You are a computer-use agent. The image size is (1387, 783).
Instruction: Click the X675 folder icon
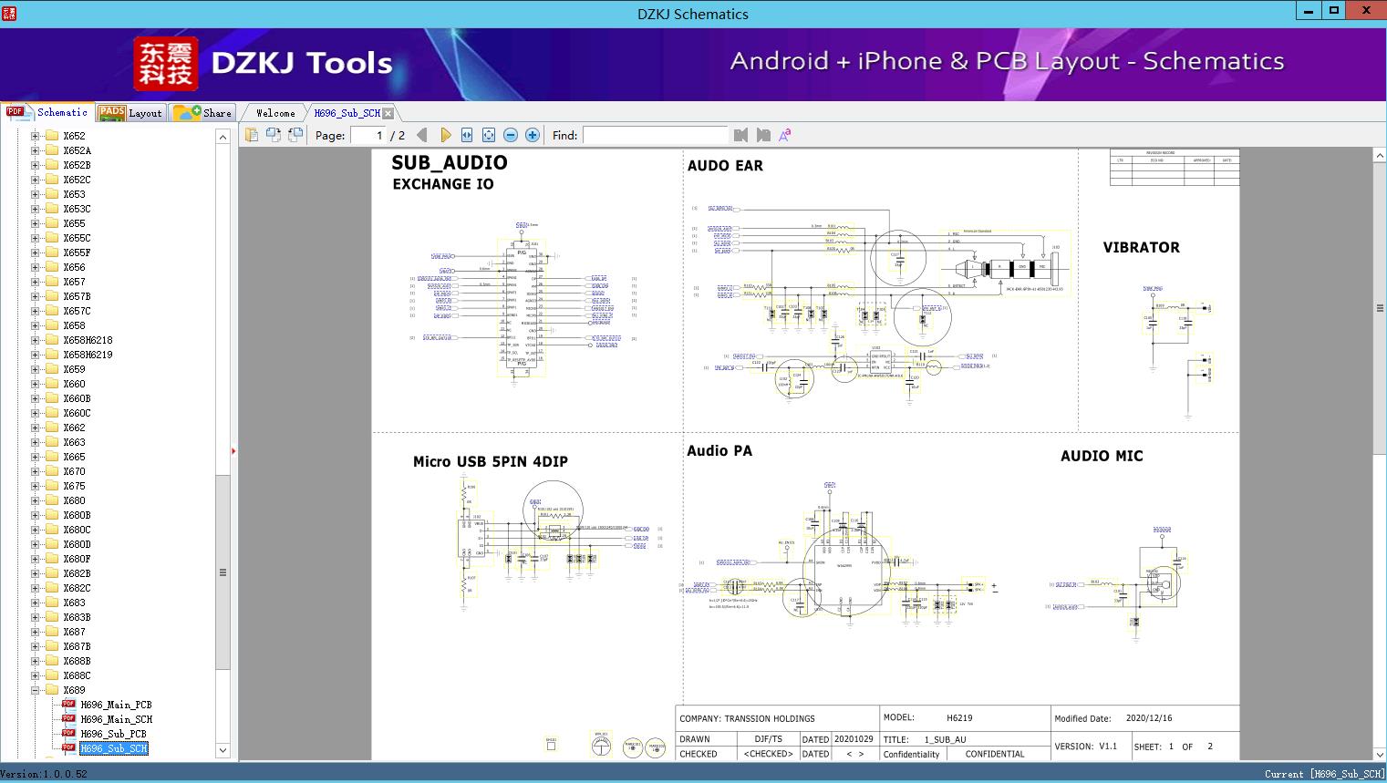(x=52, y=486)
